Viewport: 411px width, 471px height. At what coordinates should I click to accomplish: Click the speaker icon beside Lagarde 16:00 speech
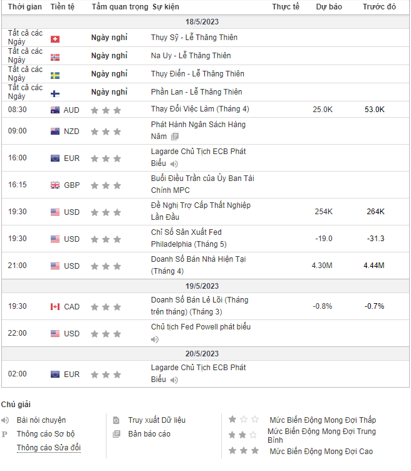(174, 164)
